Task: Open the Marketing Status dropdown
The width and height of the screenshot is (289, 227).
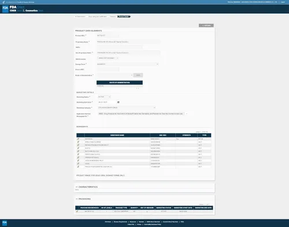Action: 104,97
